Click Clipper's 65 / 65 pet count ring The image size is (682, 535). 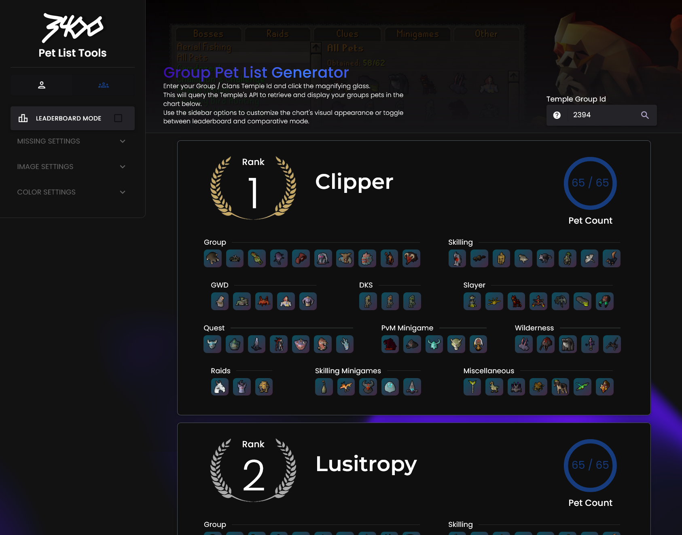click(x=590, y=183)
